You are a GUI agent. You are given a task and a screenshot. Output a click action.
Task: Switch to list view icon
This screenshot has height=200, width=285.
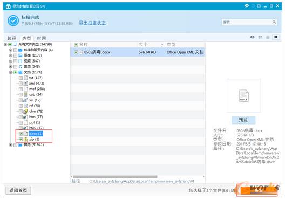(268, 37)
